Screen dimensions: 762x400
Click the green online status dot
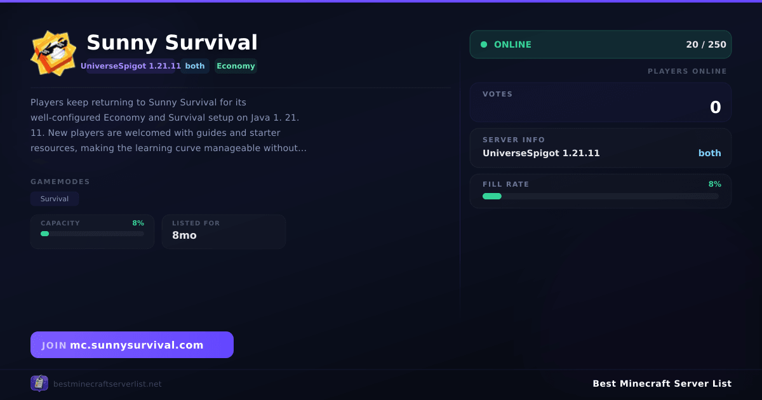click(x=484, y=44)
